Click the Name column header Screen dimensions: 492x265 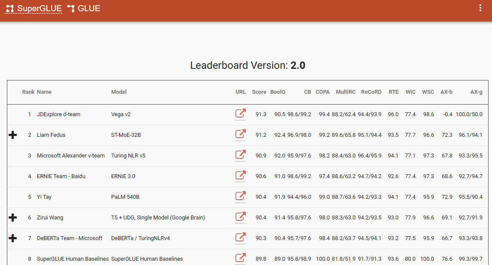[44, 92]
